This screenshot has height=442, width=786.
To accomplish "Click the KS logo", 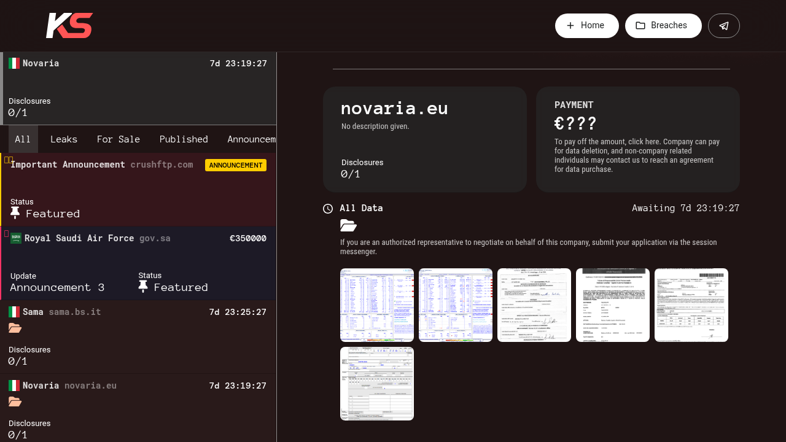I will (x=69, y=26).
